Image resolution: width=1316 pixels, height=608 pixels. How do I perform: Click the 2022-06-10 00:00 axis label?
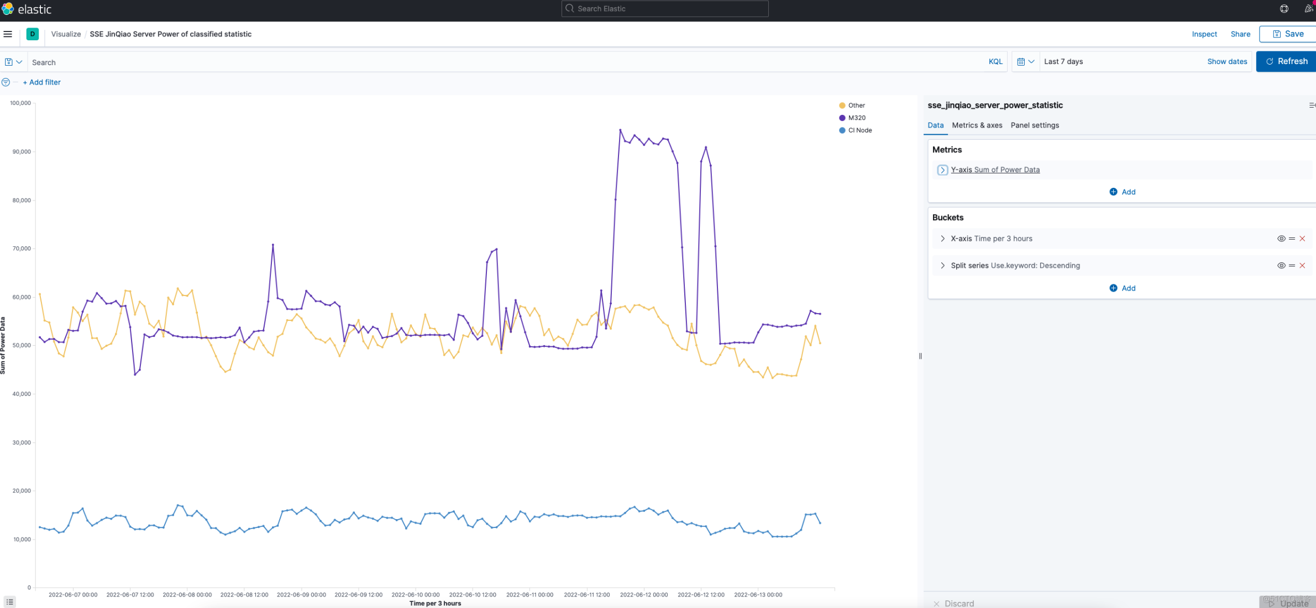point(415,595)
